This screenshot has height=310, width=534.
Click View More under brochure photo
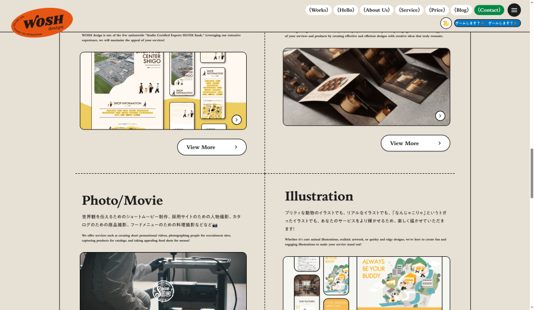click(415, 143)
